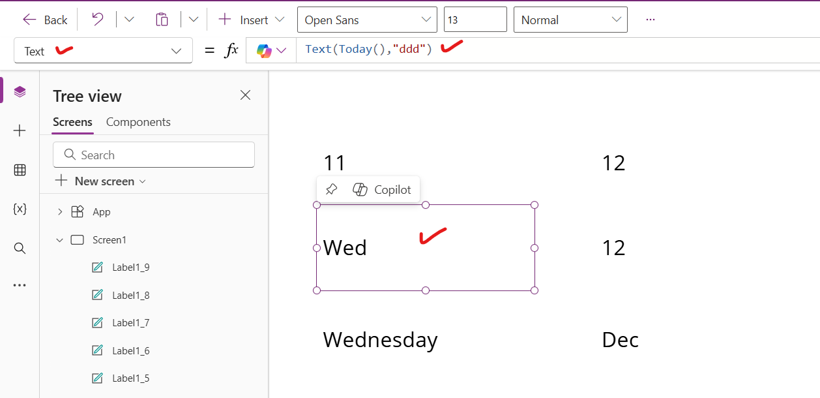The width and height of the screenshot is (820, 398).
Task: Pin the floating toolbar above the Wed label
Action: (x=331, y=189)
